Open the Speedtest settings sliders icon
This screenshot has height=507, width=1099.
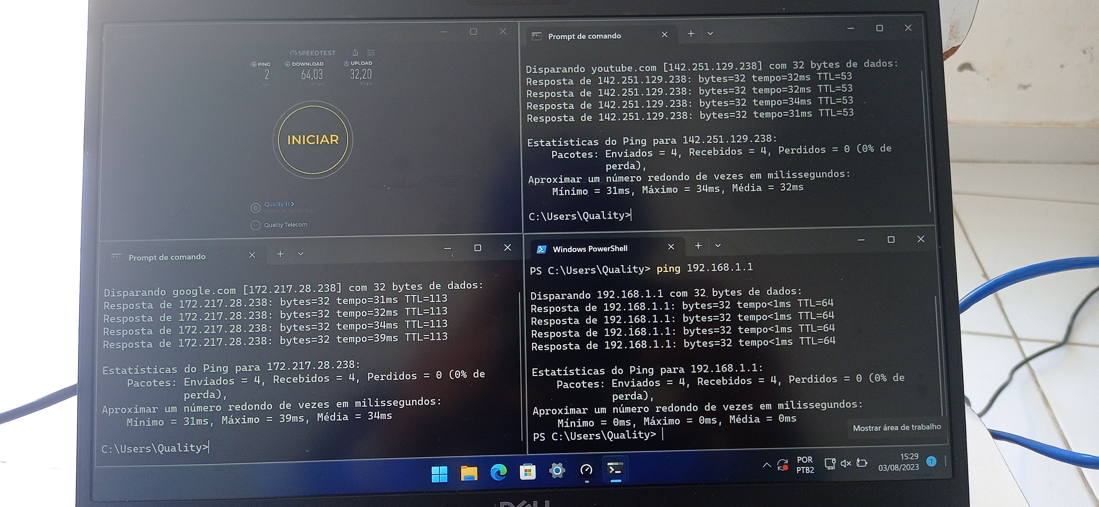coord(371,52)
